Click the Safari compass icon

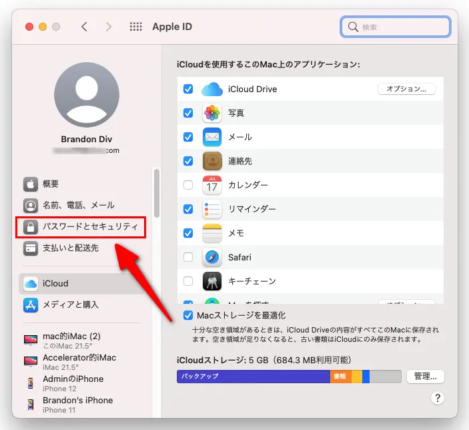[x=211, y=257]
